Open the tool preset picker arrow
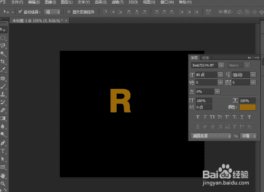264x192 pixels. point(13,12)
